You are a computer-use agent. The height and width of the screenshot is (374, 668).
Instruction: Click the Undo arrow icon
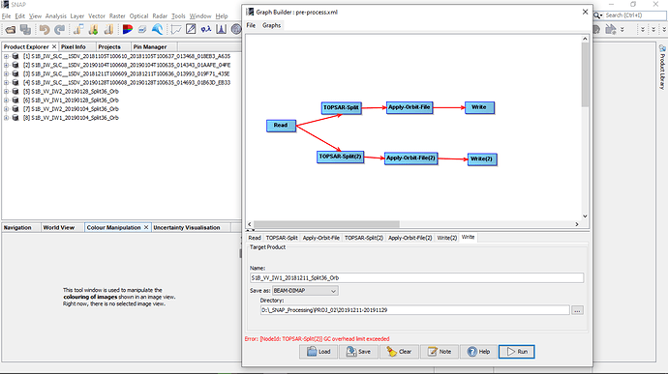coord(45,29)
